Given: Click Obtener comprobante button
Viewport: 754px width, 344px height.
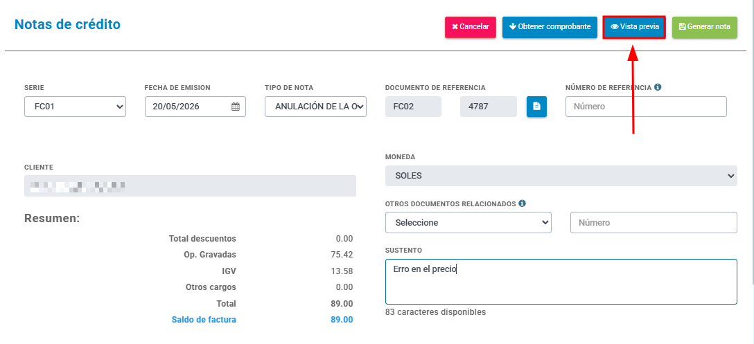Looking at the screenshot, I should [x=550, y=27].
